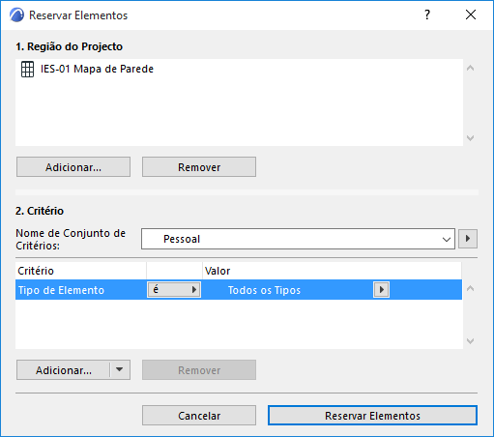Open the criteria set options arrow button
494x437 pixels.
coord(468,239)
